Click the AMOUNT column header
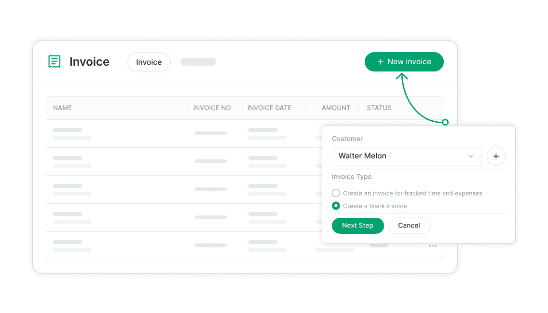The image size is (548, 313). (x=336, y=108)
